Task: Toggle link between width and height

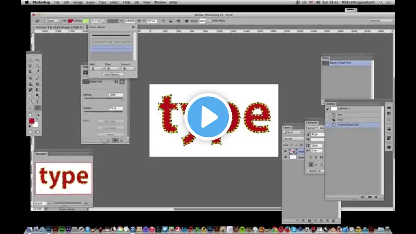Action: click(x=139, y=21)
